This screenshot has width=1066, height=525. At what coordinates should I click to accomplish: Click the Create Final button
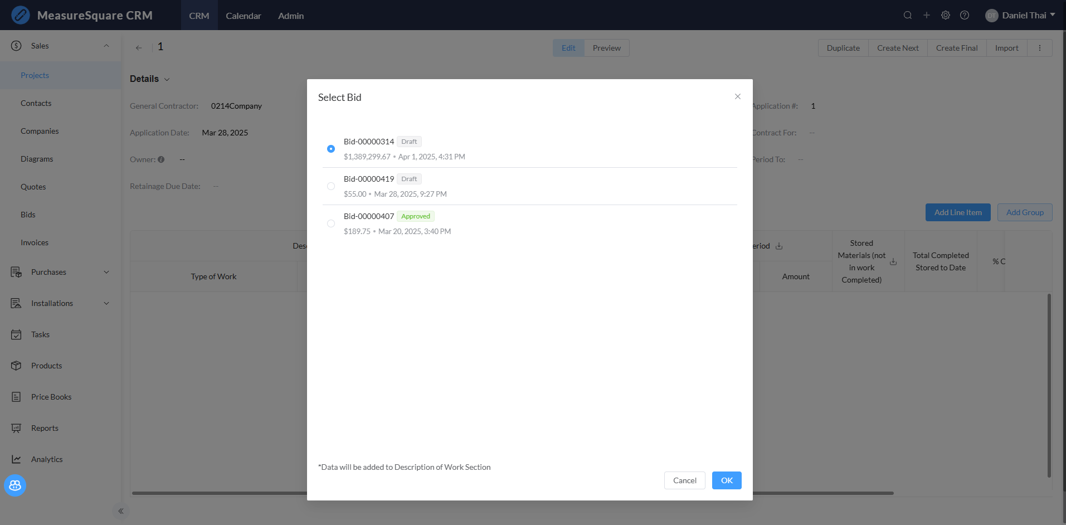957,48
